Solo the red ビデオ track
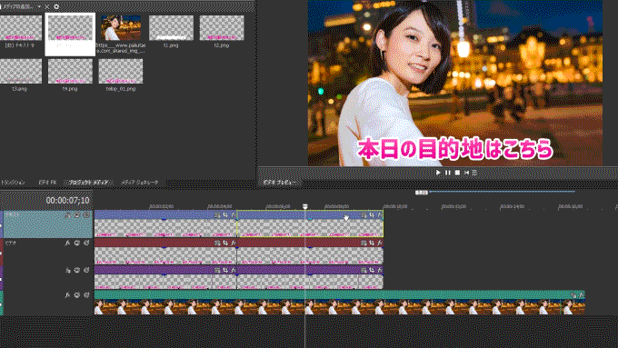Viewport: 618px width, 348px height. coord(86,244)
